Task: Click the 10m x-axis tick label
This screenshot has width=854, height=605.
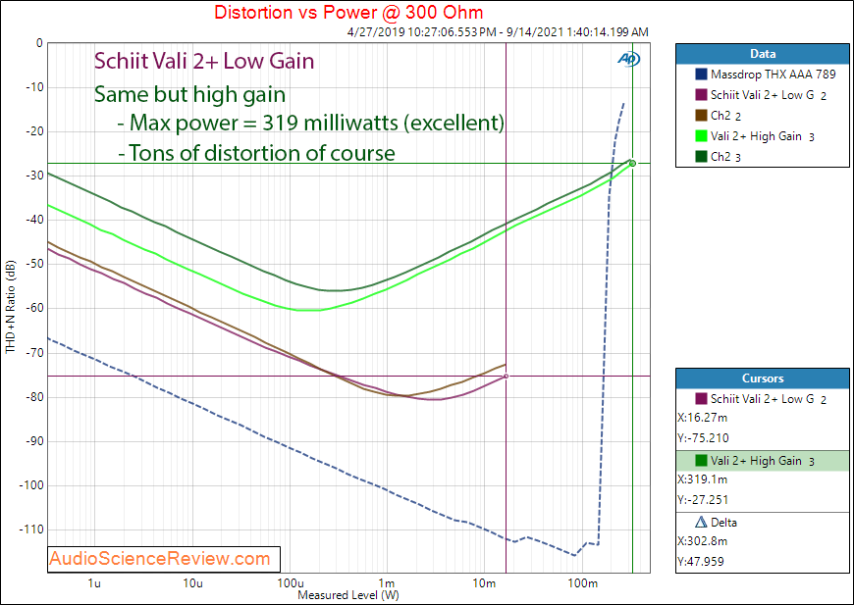Action: 484,583
